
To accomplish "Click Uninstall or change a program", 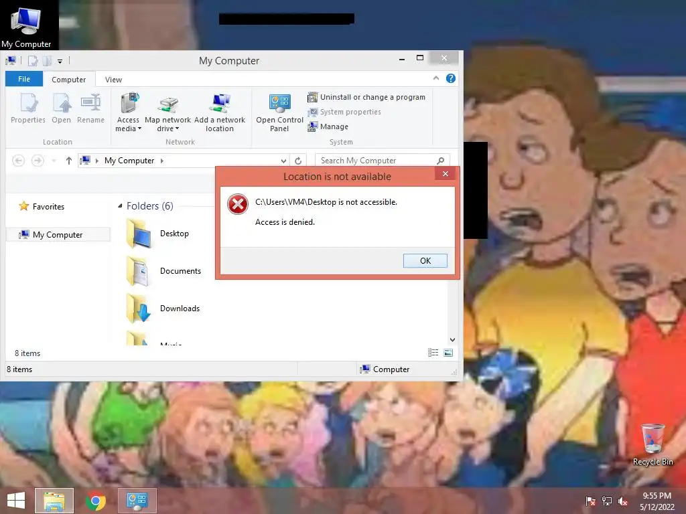I will click(366, 97).
